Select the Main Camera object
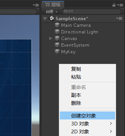125x136 pixels. pos(76,25)
